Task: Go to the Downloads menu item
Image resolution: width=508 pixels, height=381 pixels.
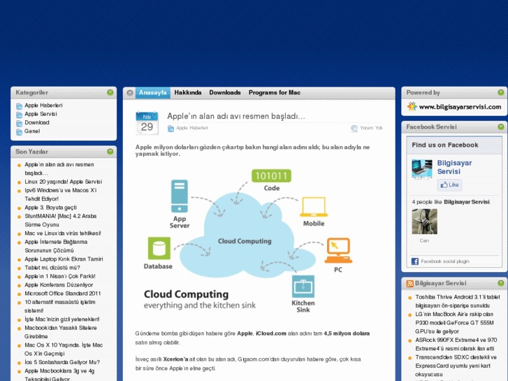Action: tap(225, 93)
